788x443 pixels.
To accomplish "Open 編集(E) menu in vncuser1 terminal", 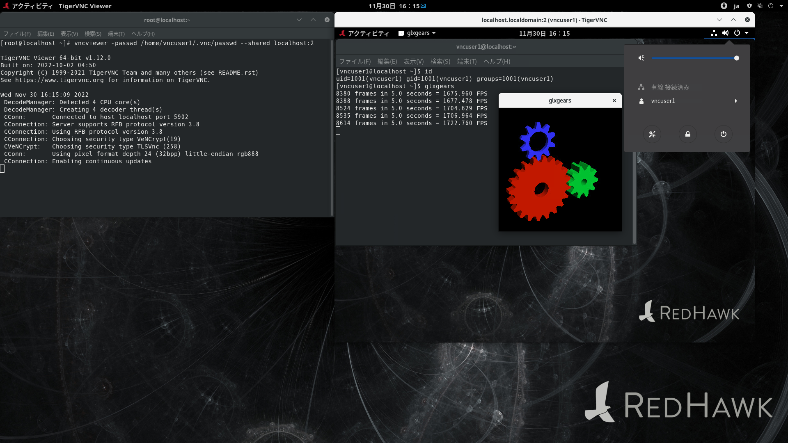I will pos(387,62).
